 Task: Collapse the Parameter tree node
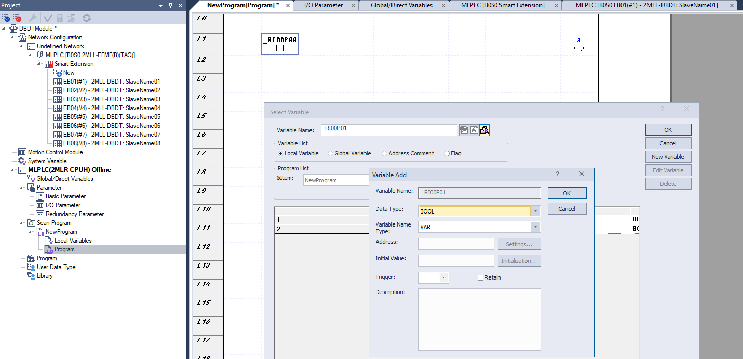[x=22, y=188]
